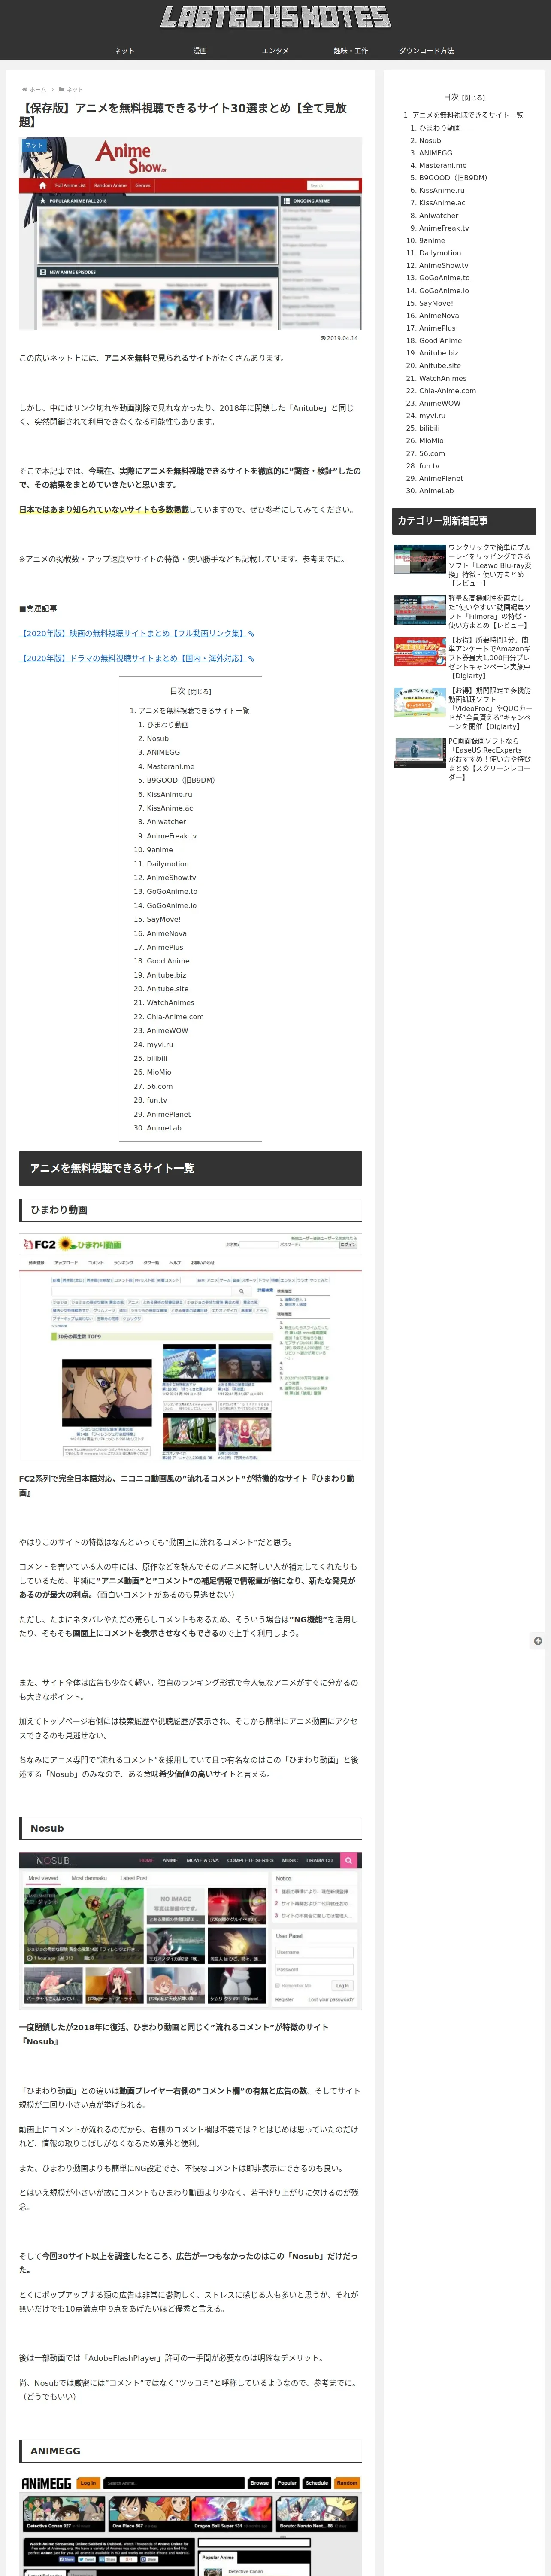Select MioMio in the in-article 目次
The height and width of the screenshot is (2576, 551).
(159, 1072)
